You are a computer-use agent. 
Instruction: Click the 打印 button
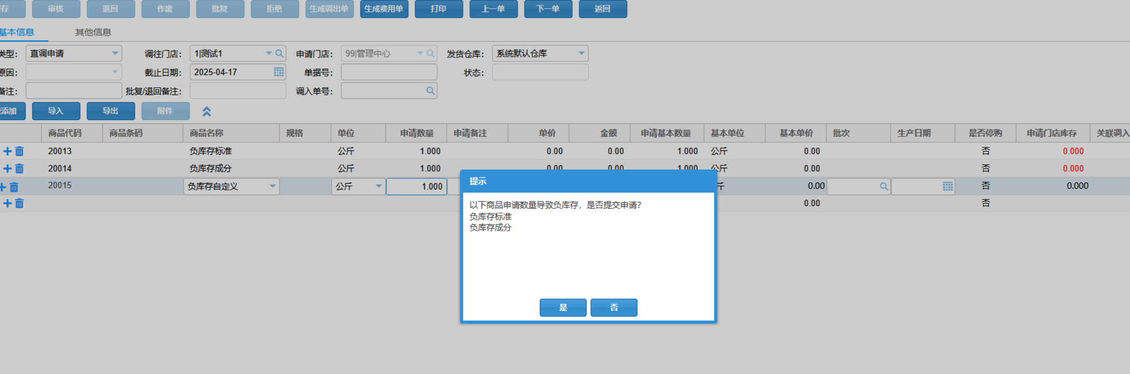[x=439, y=9]
